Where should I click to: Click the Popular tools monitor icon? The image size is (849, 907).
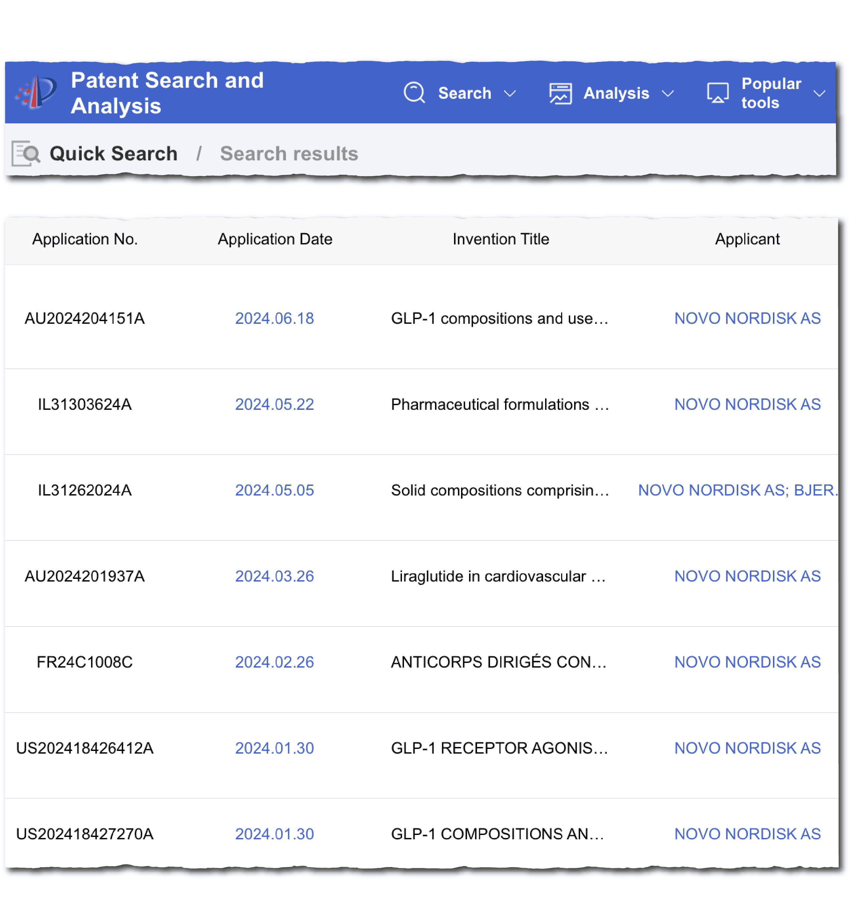coord(717,93)
